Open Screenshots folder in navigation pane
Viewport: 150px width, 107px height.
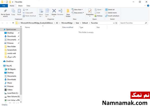[x=12, y=50]
